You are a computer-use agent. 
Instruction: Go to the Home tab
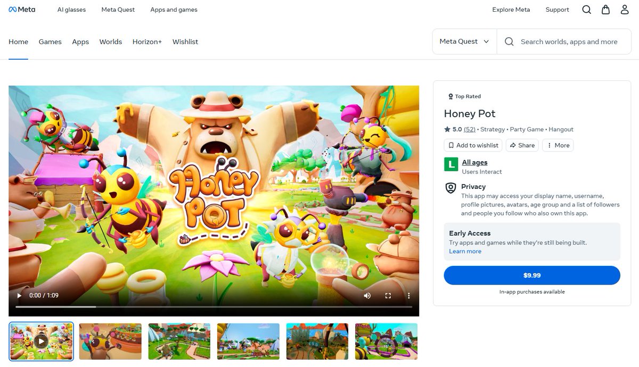[x=18, y=41]
